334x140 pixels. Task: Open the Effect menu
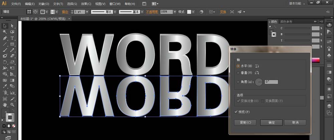point(86,4)
